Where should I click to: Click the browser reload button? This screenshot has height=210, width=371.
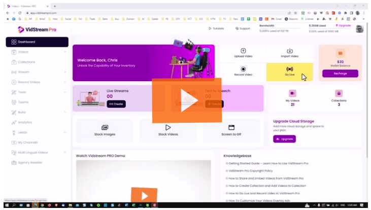(x=20, y=13)
